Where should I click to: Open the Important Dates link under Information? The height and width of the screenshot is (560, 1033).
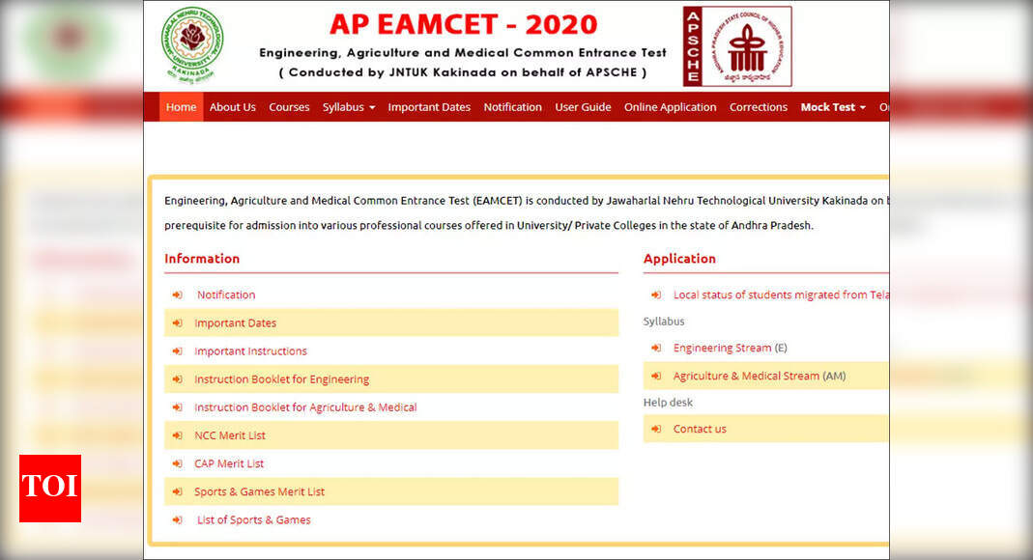[238, 322]
